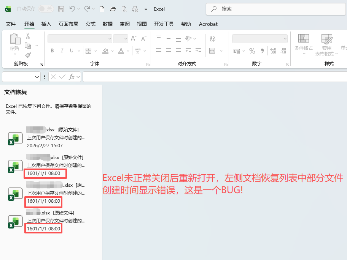
Task: Open 套用表格格式 table styles menu
Action: (326, 45)
